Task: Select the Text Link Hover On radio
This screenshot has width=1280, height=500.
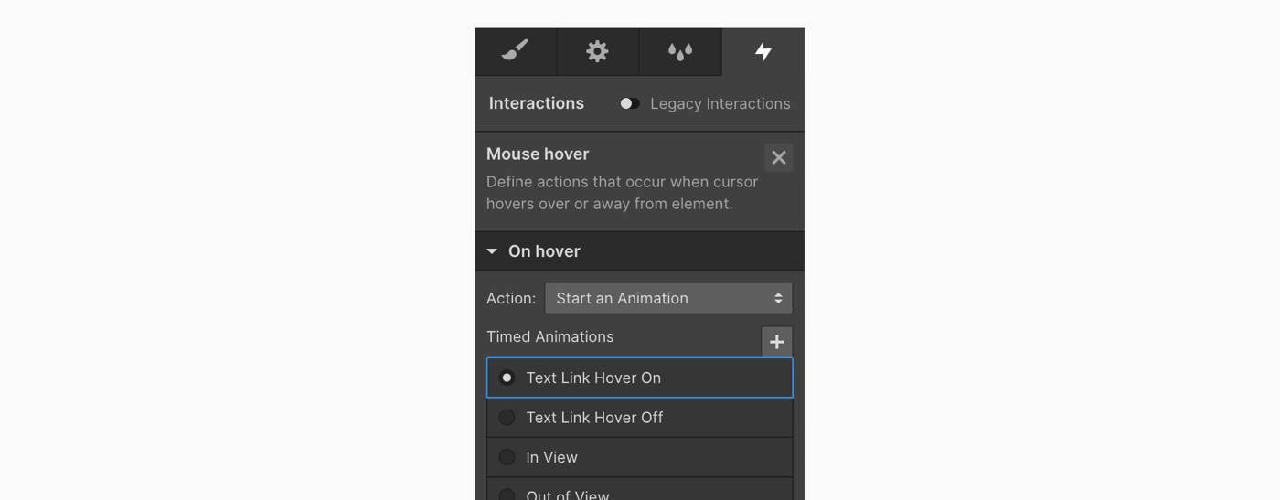Action: (507, 378)
